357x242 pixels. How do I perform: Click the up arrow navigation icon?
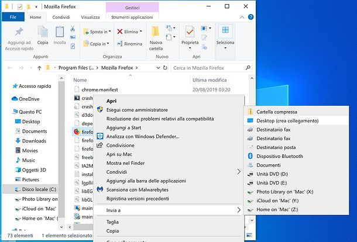coord(39,68)
